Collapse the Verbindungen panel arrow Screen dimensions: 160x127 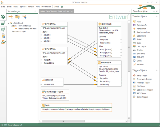coord(35,11)
